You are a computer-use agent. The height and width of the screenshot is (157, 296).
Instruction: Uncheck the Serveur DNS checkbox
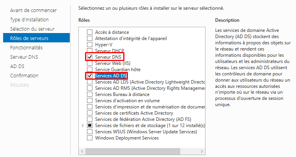[90, 57]
